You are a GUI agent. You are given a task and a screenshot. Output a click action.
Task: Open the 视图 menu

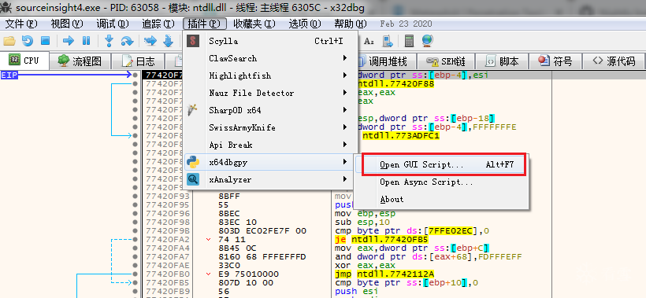[67, 24]
